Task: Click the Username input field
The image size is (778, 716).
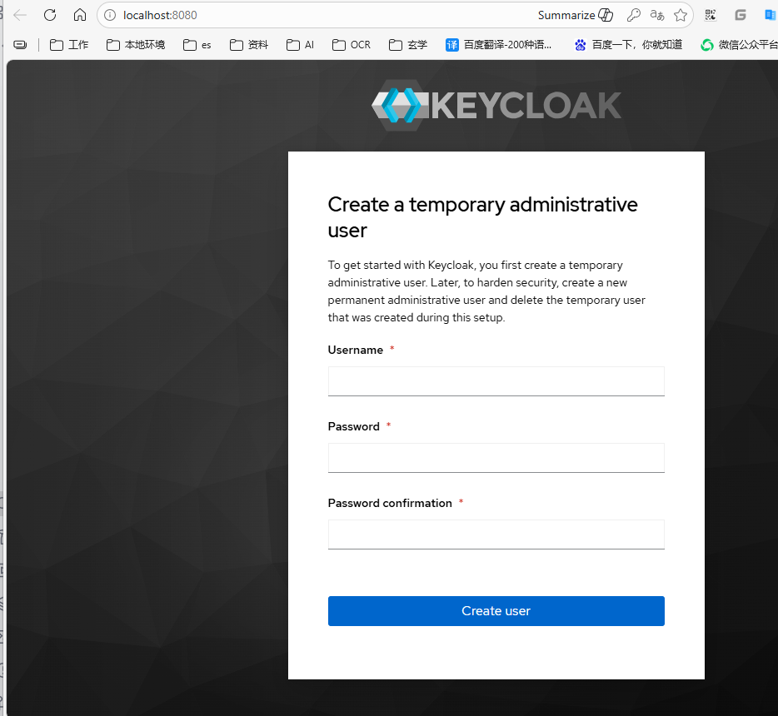Action: [x=496, y=381]
